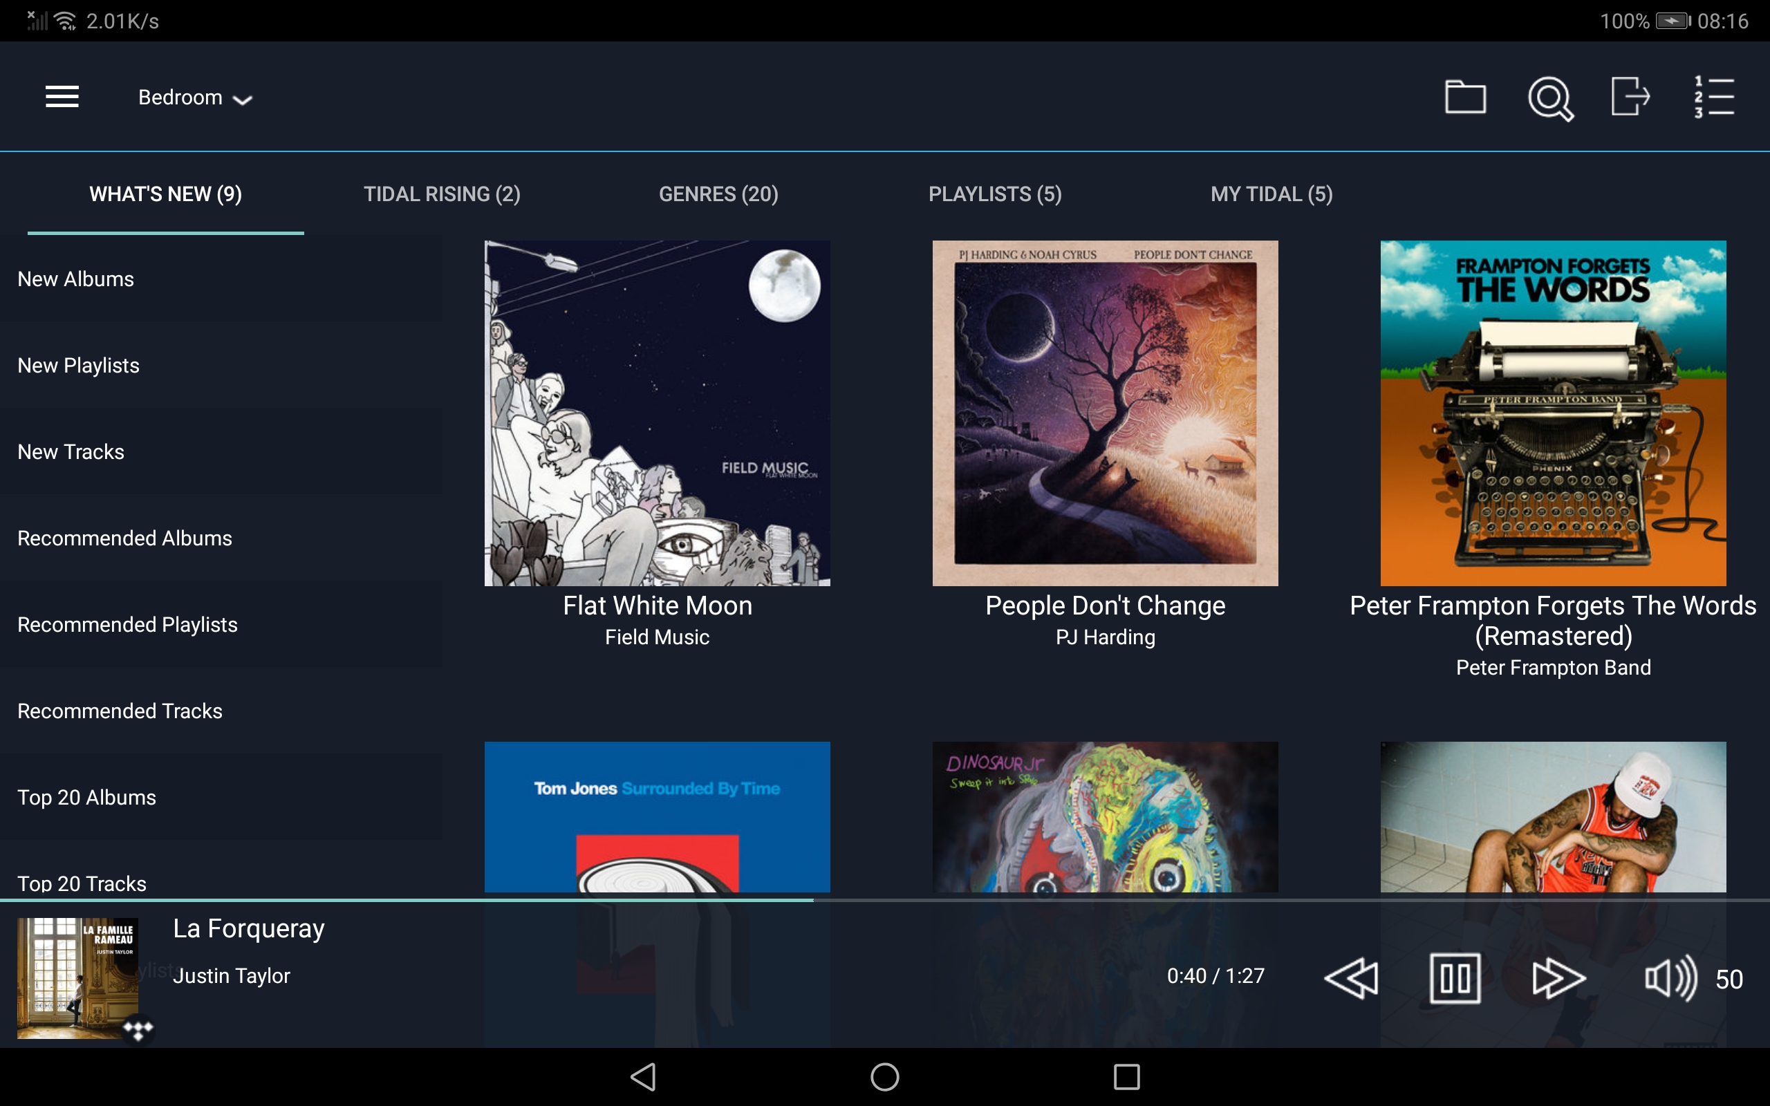Pause the current track
This screenshot has height=1106, width=1770.
click(x=1455, y=977)
